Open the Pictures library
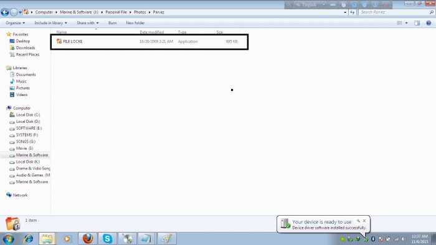 (23, 88)
